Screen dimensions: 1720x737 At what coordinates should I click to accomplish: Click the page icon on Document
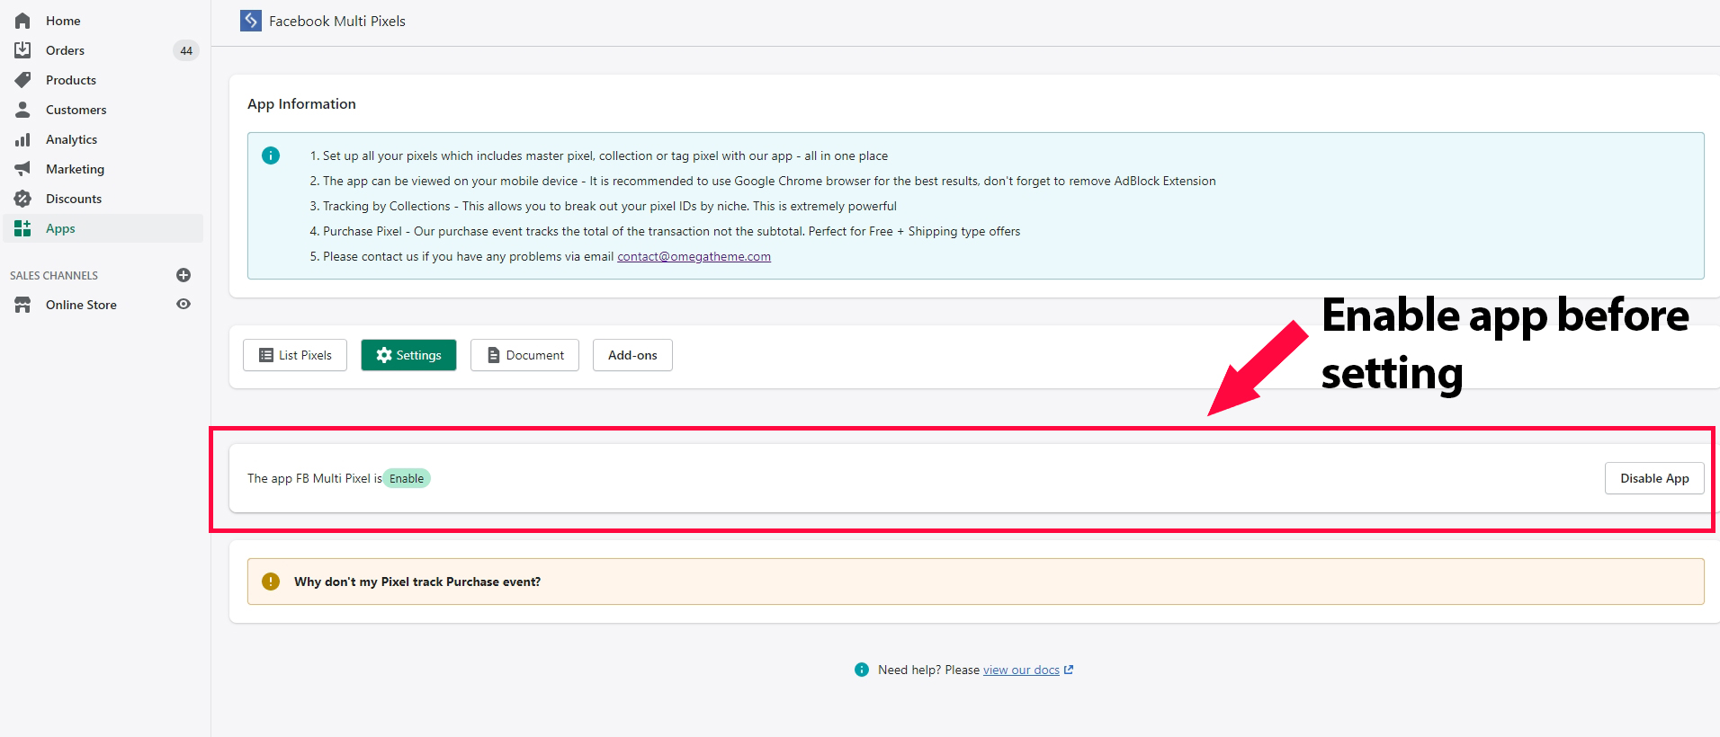point(493,355)
